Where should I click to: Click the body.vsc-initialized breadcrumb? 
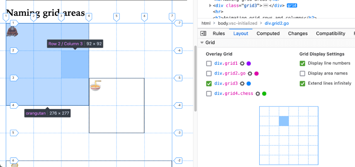(237, 23)
